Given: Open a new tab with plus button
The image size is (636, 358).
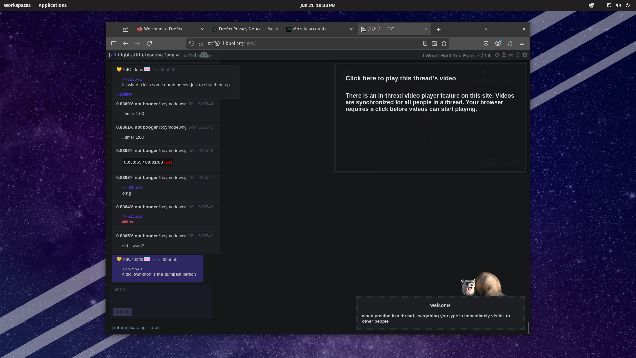Looking at the screenshot, I should pos(439,30).
